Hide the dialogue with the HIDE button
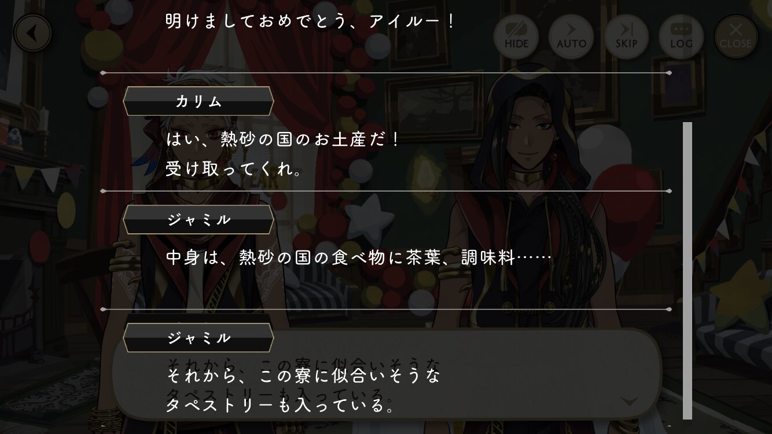This screenshot has height=434, width=772. [516, 36]
